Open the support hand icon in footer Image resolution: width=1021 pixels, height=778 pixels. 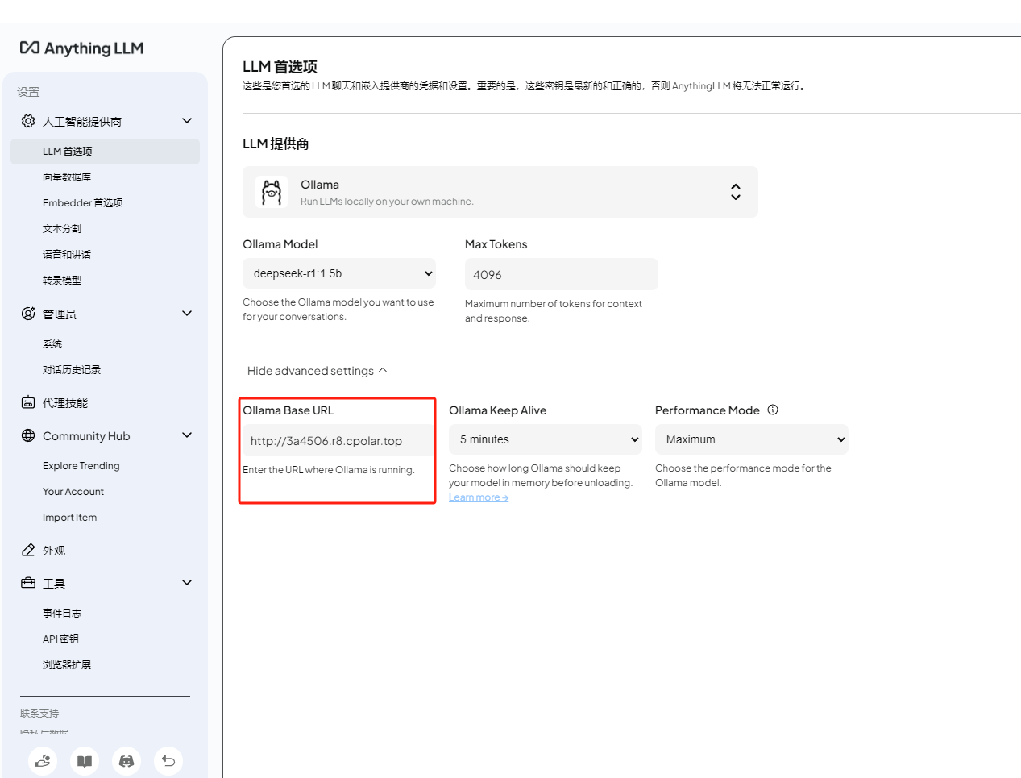coord(43,760)
